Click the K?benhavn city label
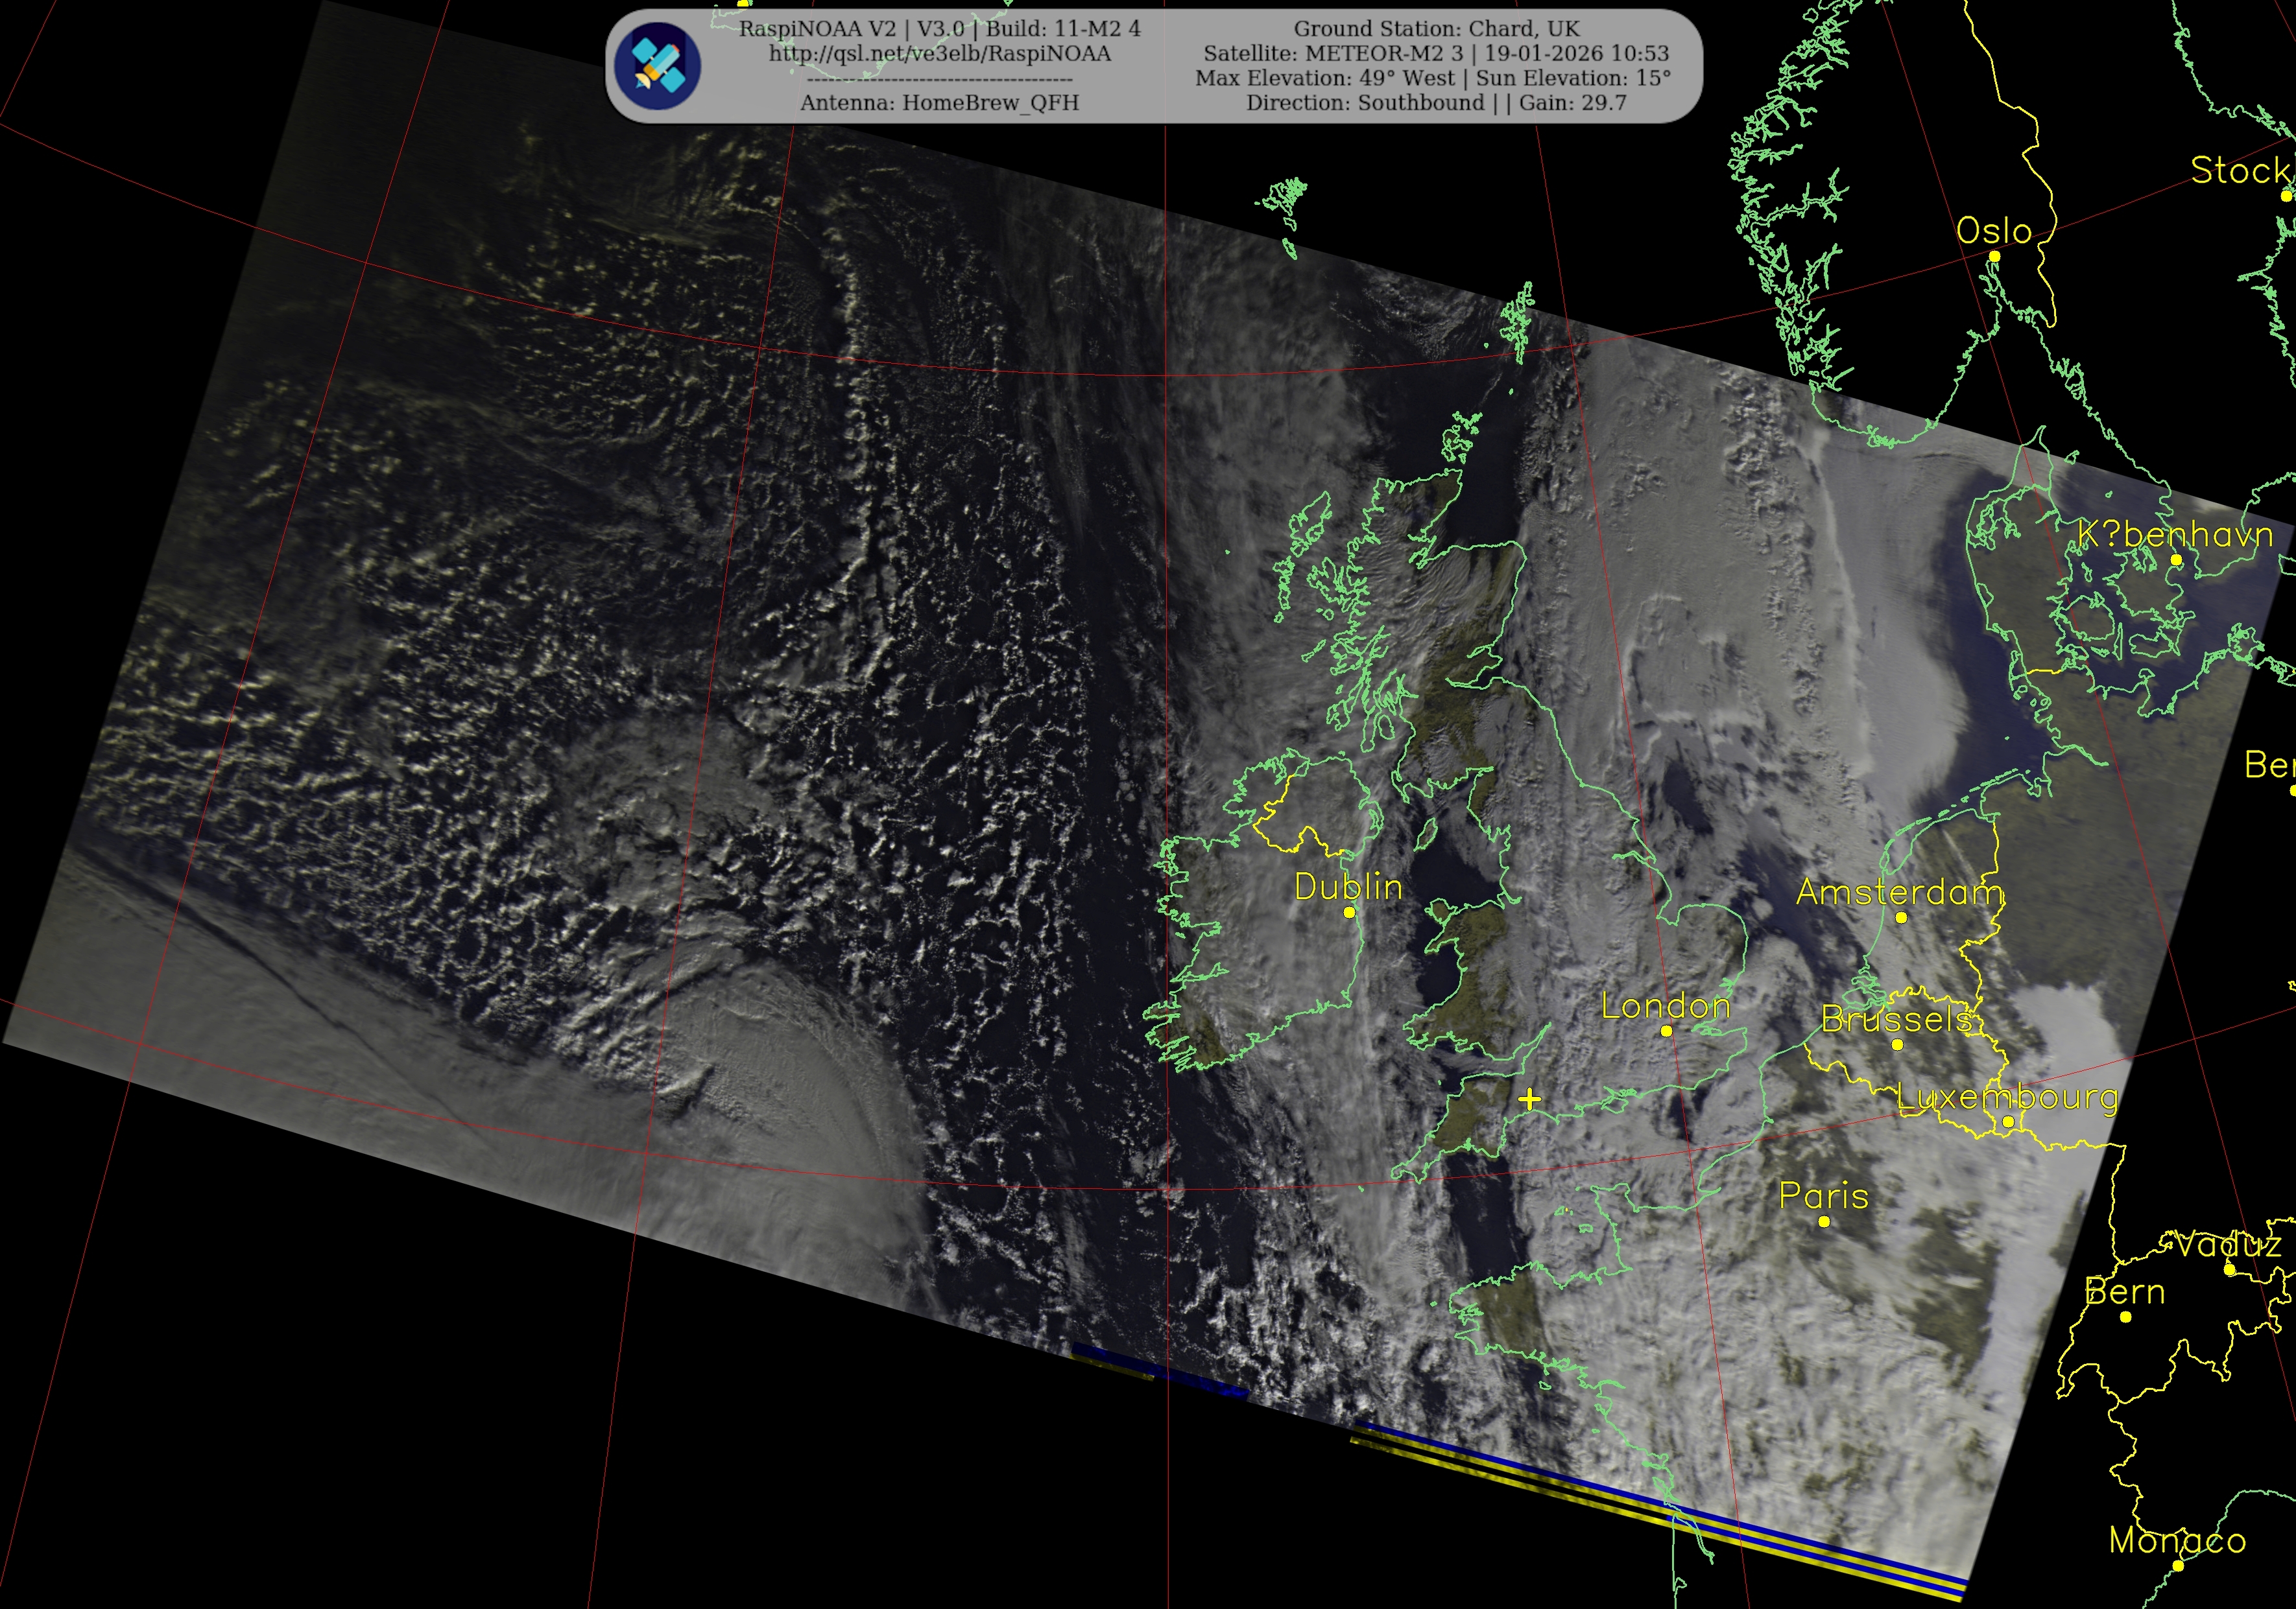 pyautogui.click(x=2175, y=535)
